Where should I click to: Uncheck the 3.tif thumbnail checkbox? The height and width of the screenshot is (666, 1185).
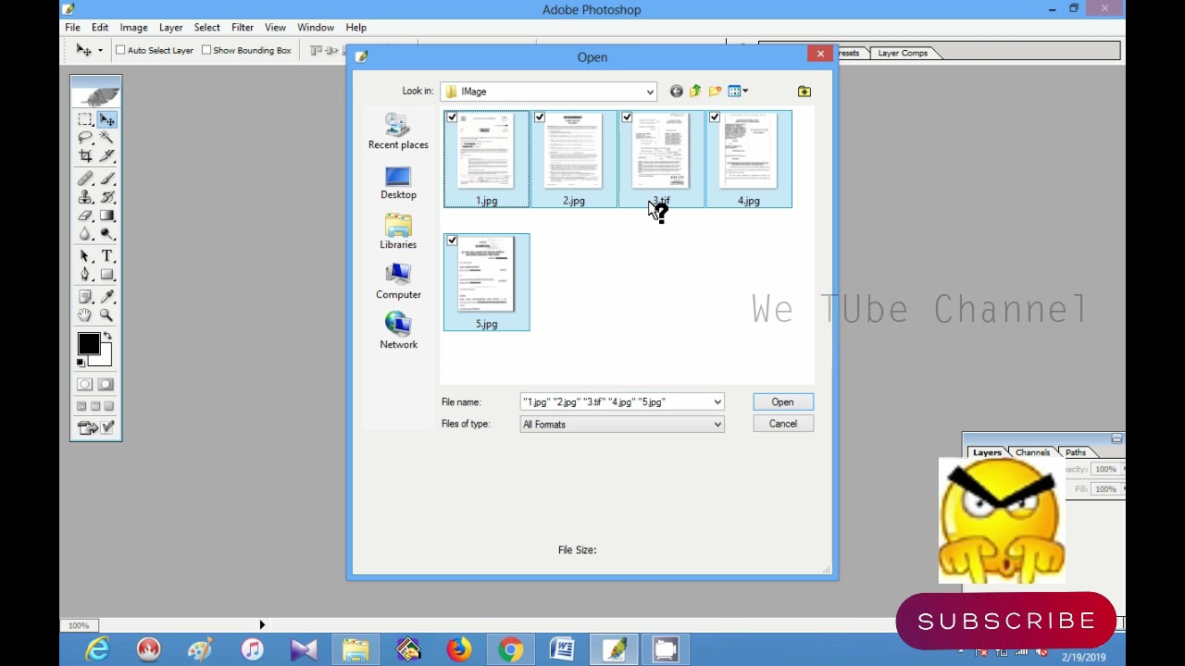click(x=627, y=117)
